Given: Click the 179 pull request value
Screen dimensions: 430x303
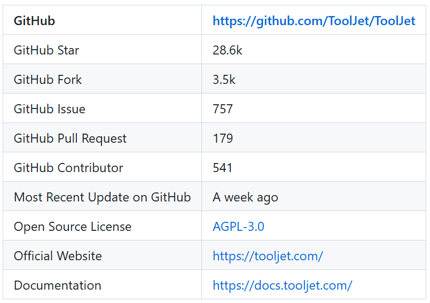Looking at the screenshot, I should 223,138.
